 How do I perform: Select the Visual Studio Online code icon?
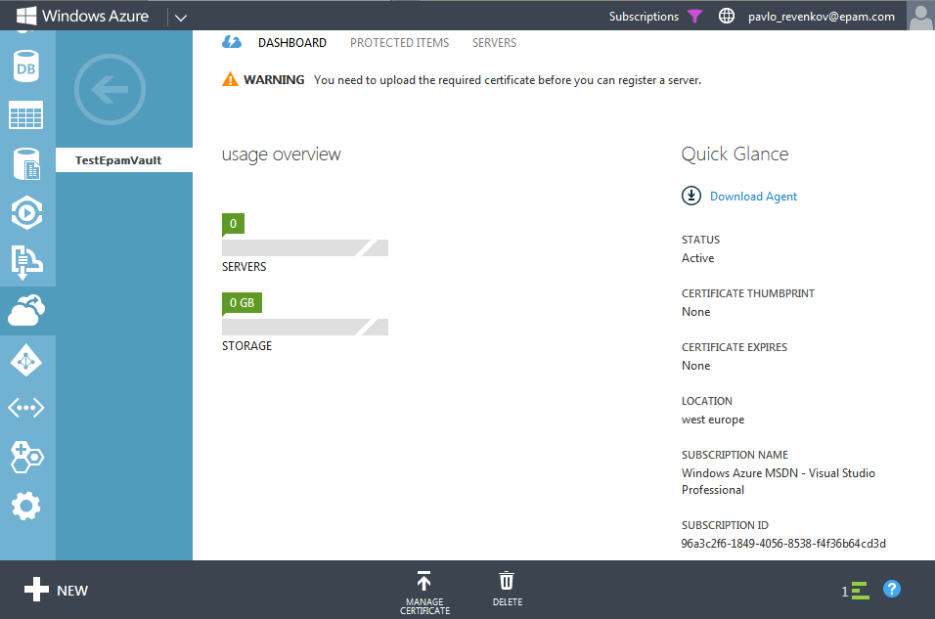[26, 408]
